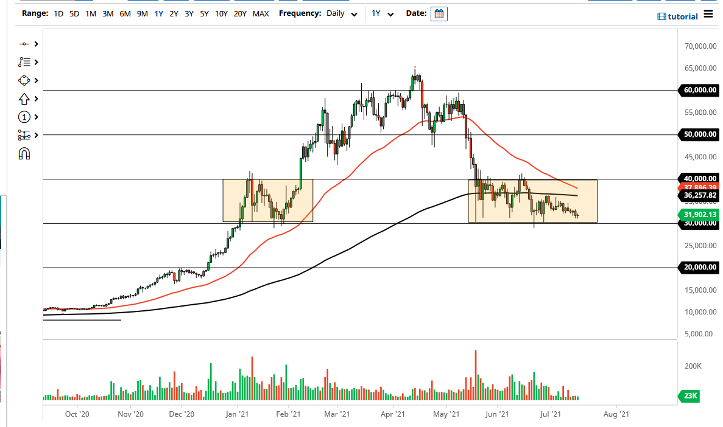Switch to the MAX range tab
This screenshot has width=723, height=427.
click(261, 13)
